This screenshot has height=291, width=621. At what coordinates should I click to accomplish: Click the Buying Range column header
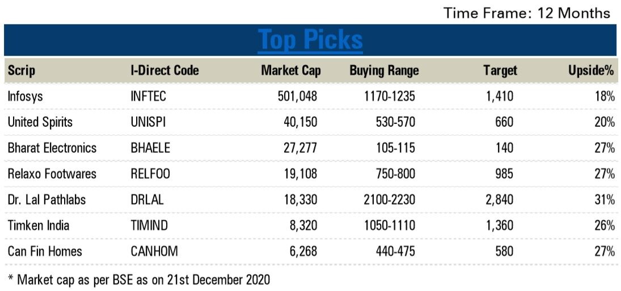pos(384,71)
